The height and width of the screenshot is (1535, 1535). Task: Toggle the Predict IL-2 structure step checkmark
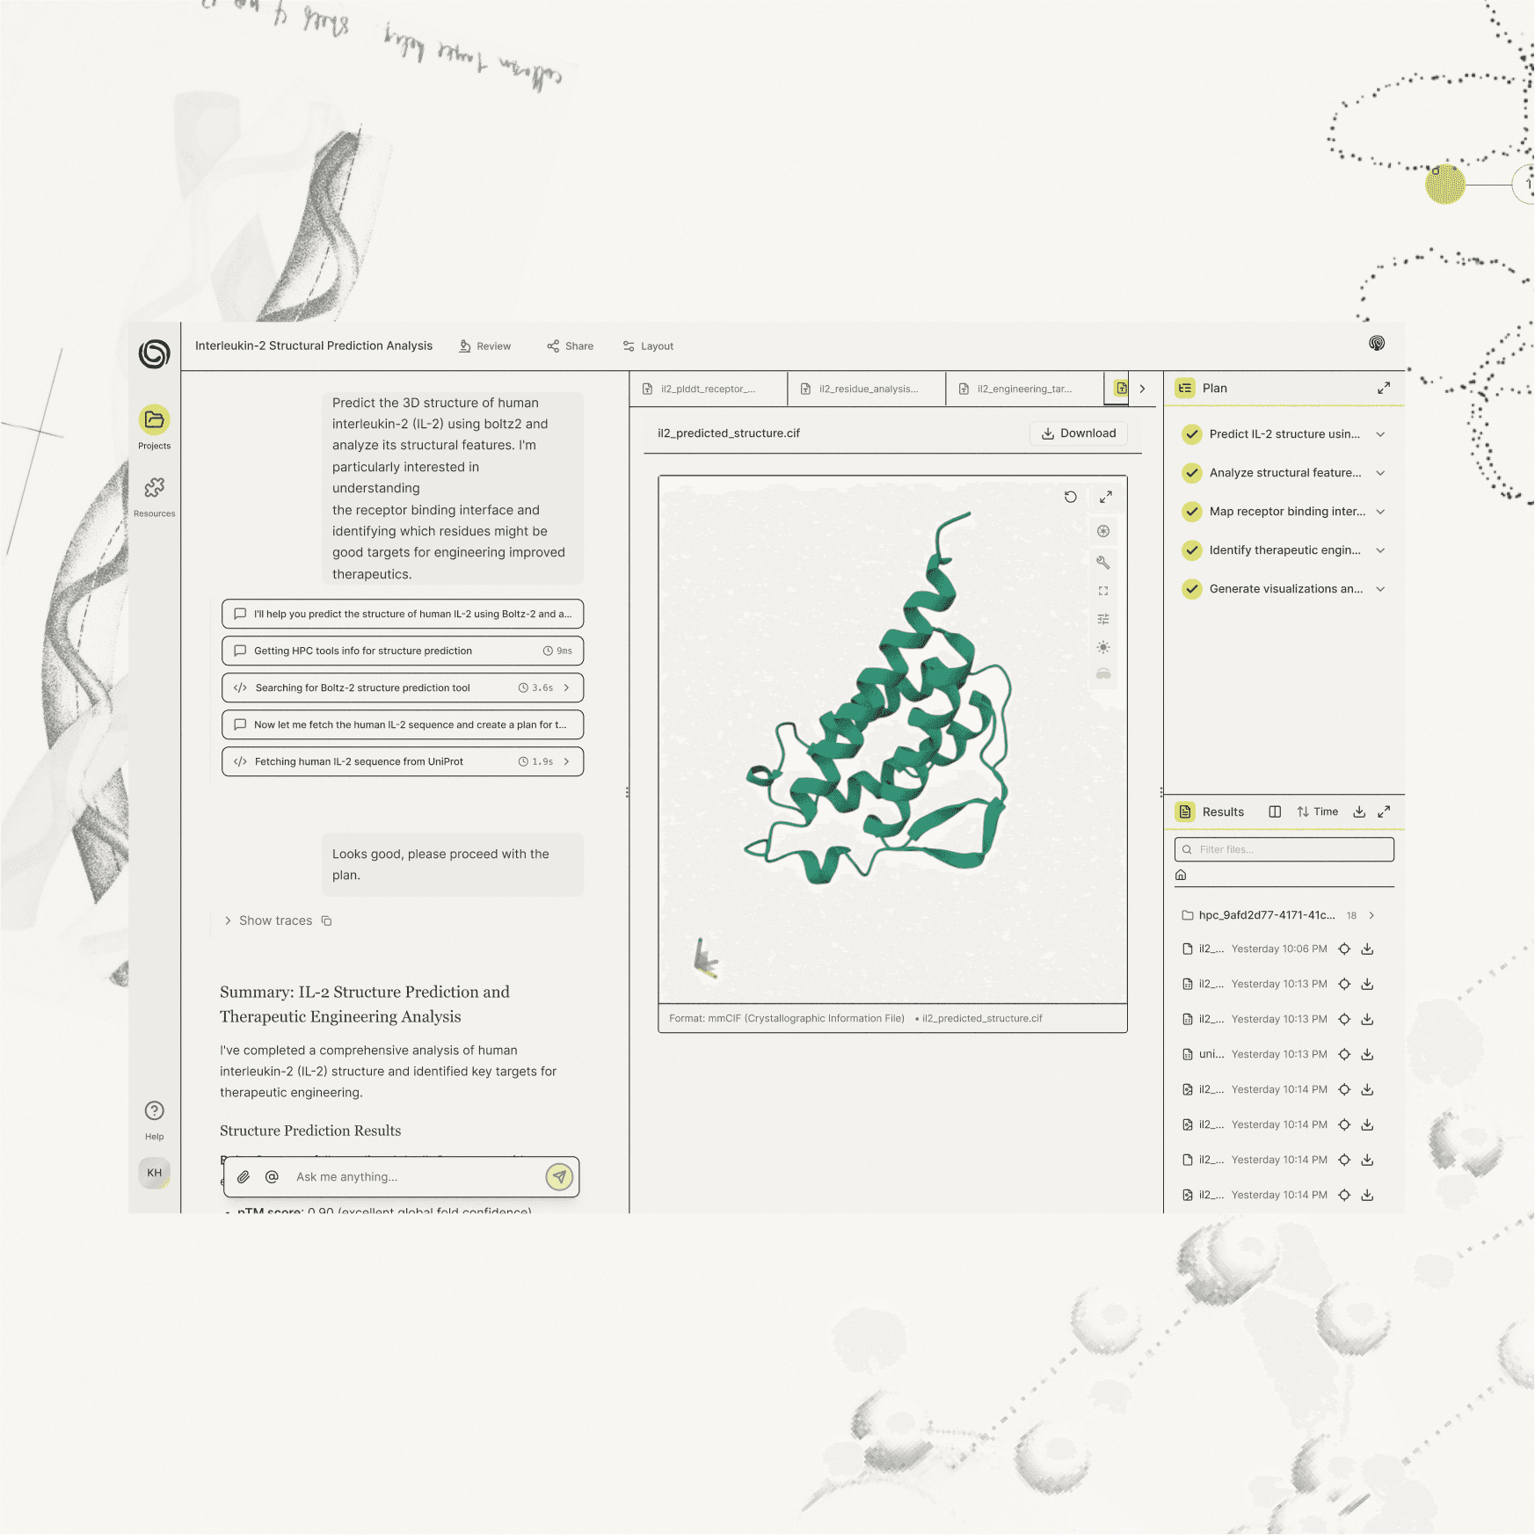[x=1192, y=434]
